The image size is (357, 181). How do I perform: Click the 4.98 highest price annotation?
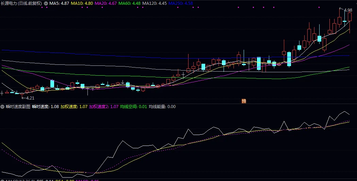pos(348,10)
